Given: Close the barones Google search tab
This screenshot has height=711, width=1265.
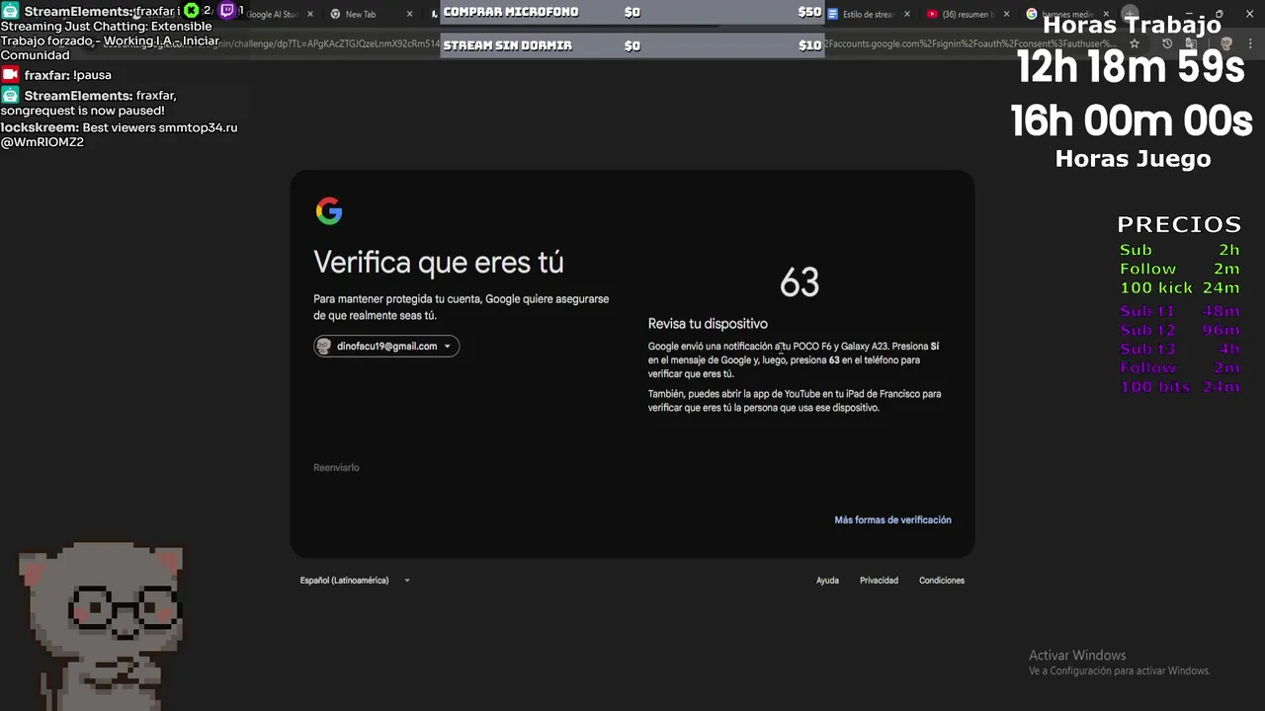Looking at the screenshot, I should 1106,14.
